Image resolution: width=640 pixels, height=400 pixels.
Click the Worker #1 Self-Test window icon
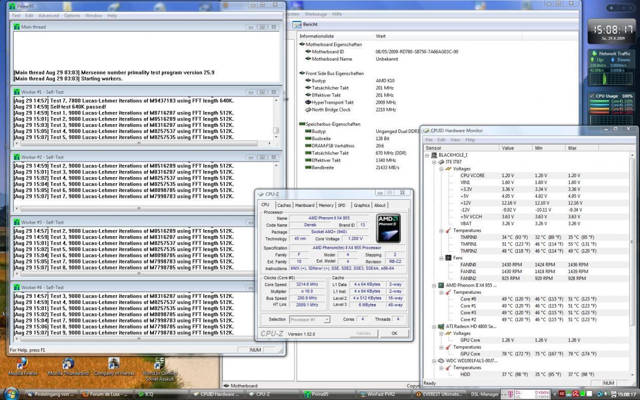coord(16,92)
